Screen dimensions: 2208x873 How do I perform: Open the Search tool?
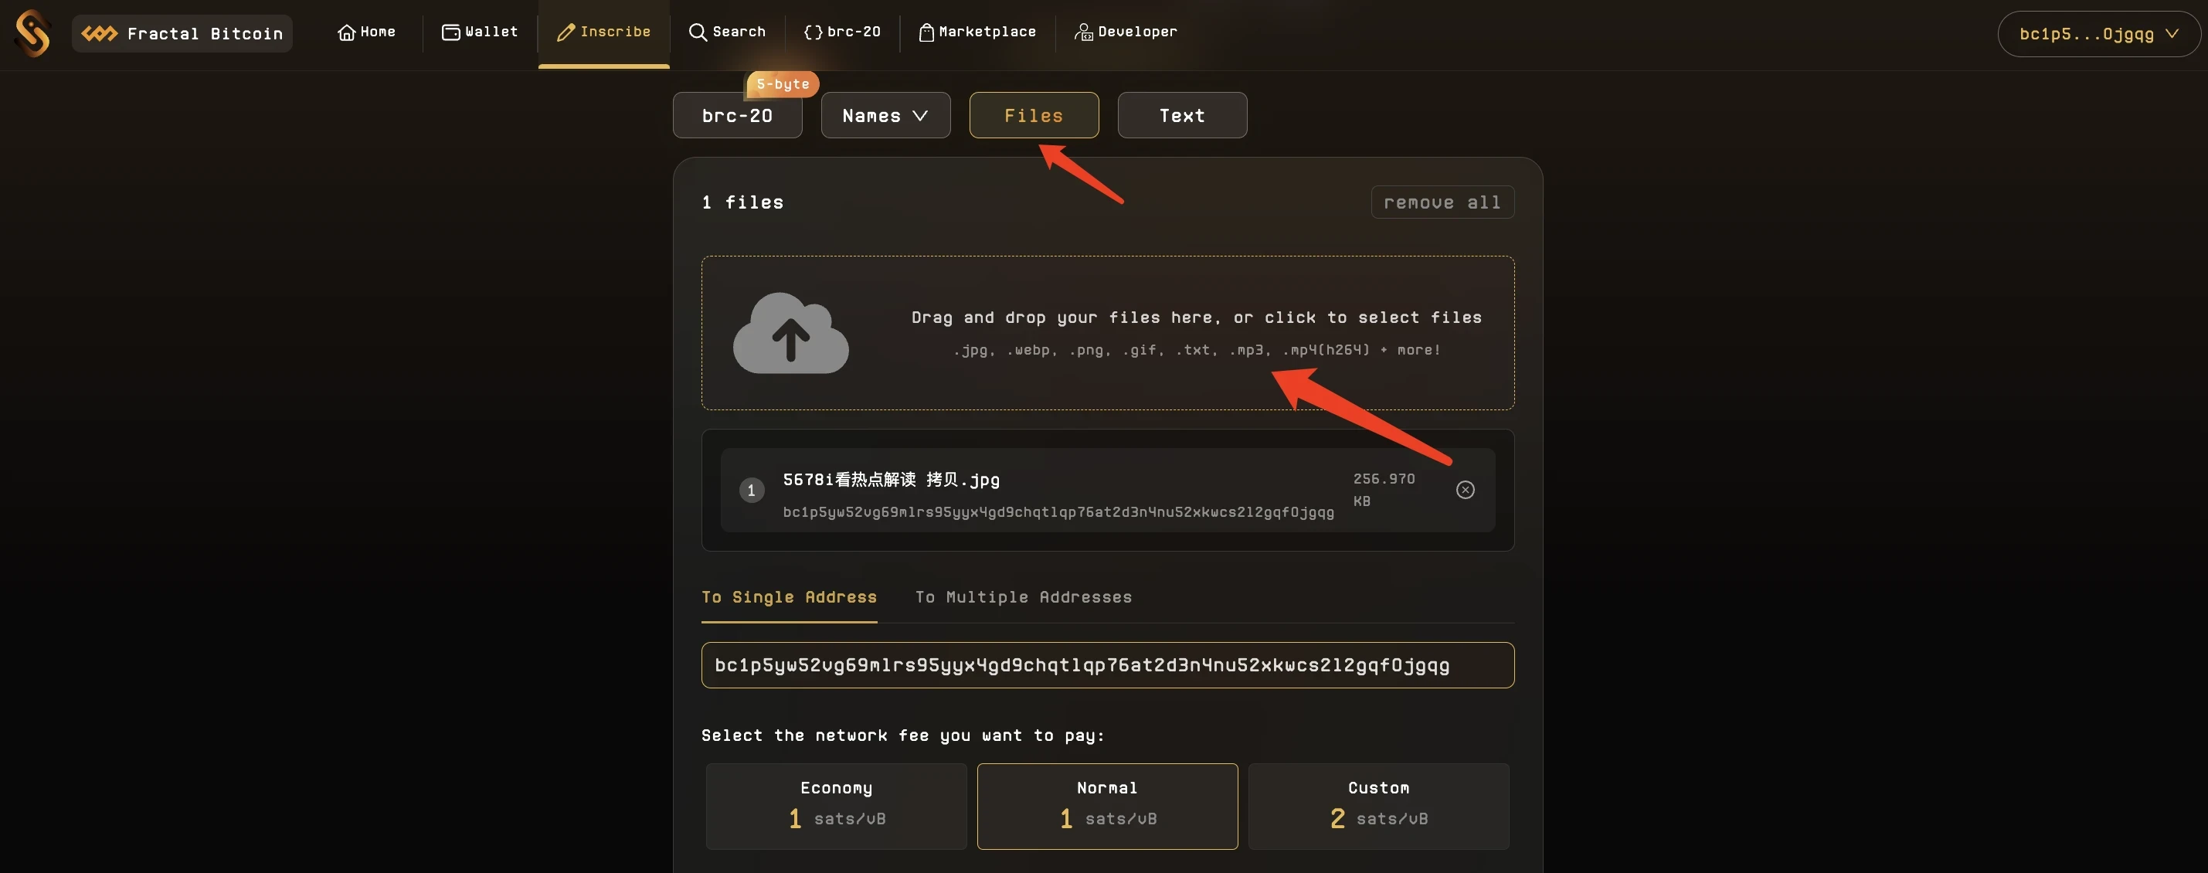pyautogui.click(x=725, y=31)
